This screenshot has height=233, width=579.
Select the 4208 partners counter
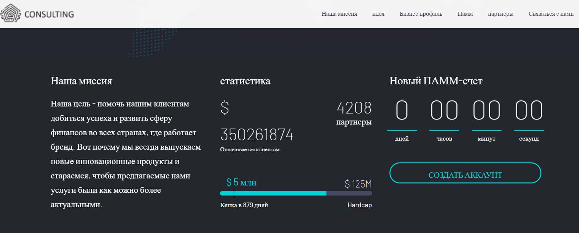click(x=354, y=108)
